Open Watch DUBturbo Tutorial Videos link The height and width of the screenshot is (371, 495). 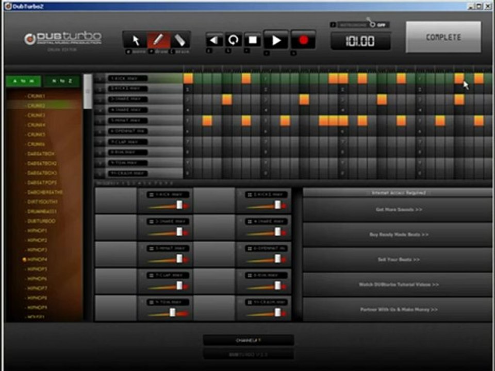399,284
